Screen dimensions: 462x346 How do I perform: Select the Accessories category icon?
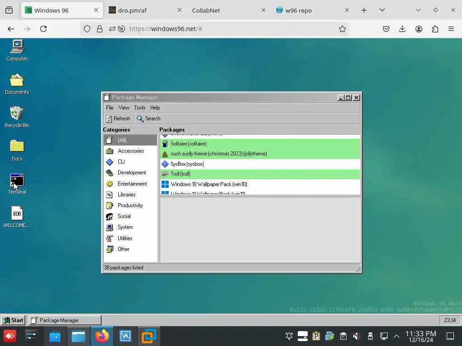tap(110, 151)
